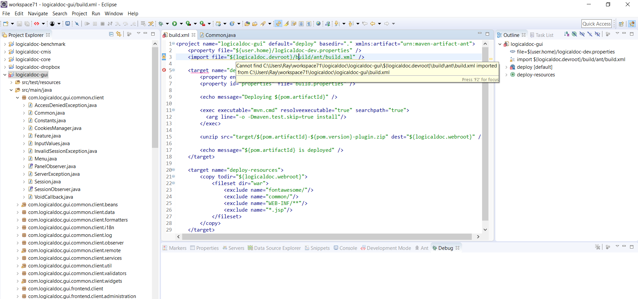Click the Open Web Browser globe icon
The width and height of the screenshot is (638, 299).
[319, 24]
